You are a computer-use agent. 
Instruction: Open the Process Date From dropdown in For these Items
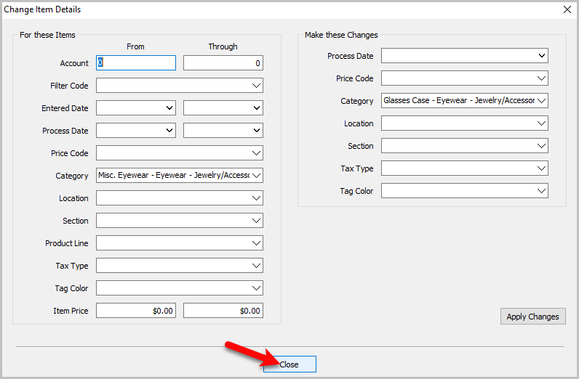tap(136, 131)
